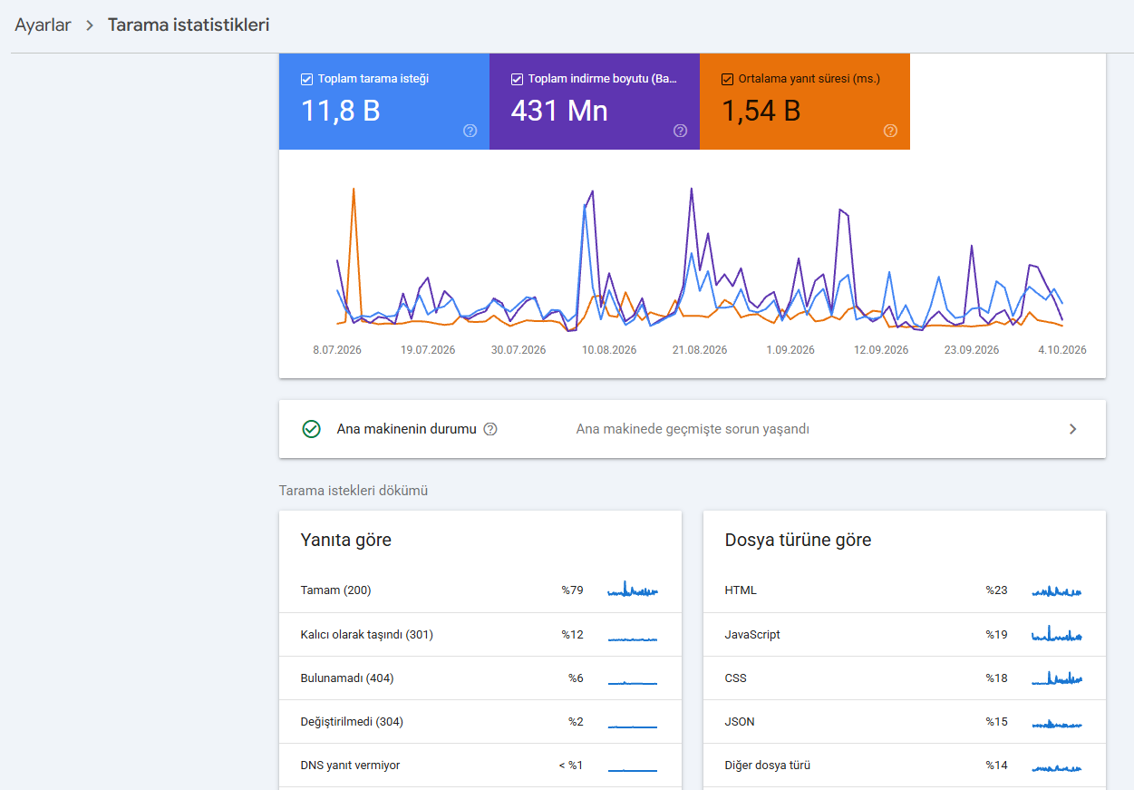Open JSON file type row

tap(905, 722)
